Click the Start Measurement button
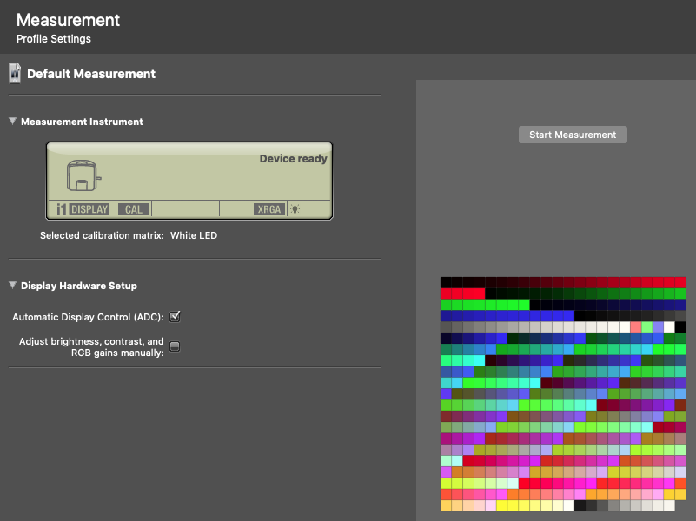This screenshot has height=521, width=696. [x=573, y=135]
